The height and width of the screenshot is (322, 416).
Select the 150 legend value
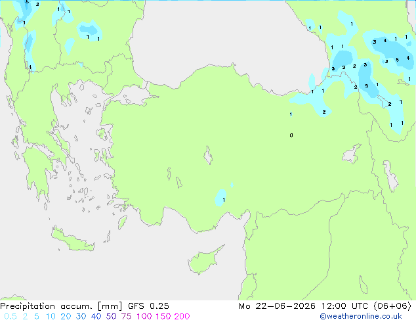point(163,317)
